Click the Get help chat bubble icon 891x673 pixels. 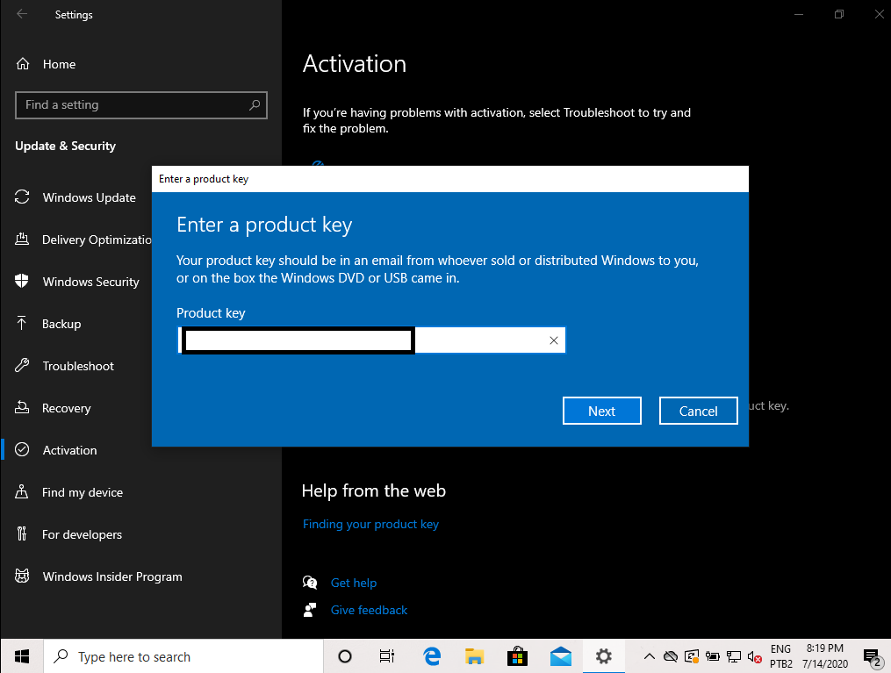pos(310,582)
